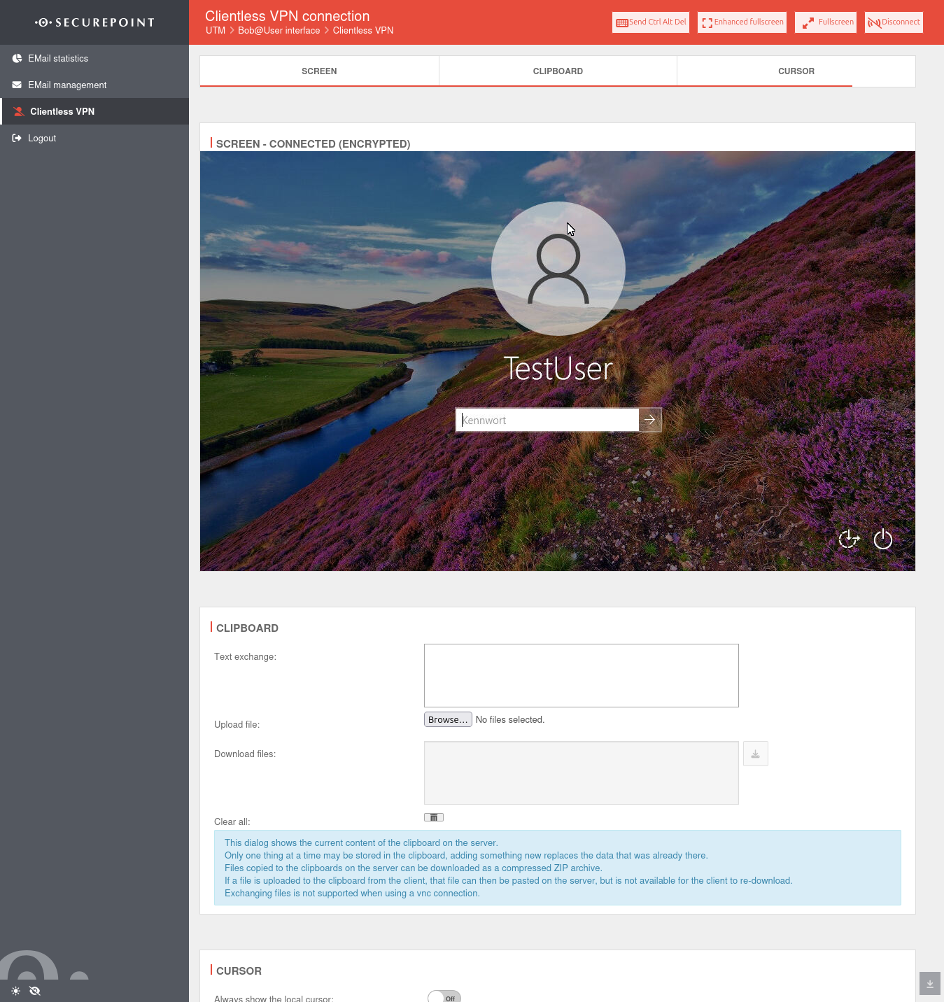944x1002 pixels.
Task: Log out using the Logout entry
Action: coord(42,139)
